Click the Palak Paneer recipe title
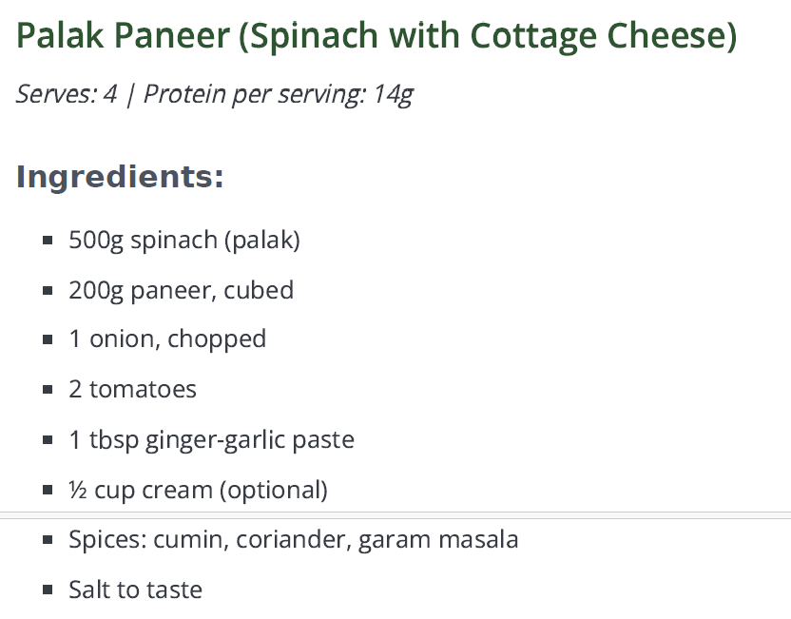 376,37
